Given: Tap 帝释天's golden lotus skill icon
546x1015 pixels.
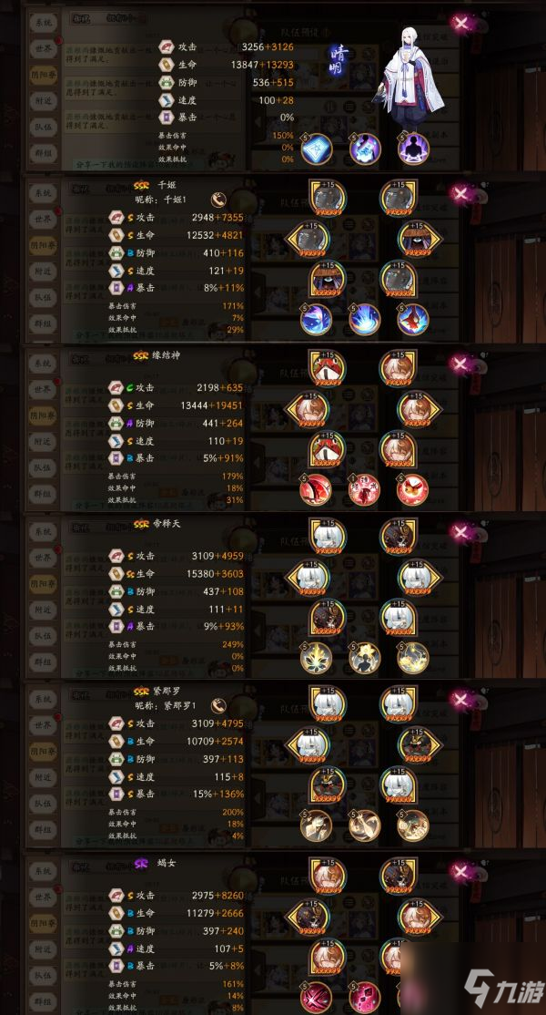Looking at the screenshot, I should coord(316,658).
